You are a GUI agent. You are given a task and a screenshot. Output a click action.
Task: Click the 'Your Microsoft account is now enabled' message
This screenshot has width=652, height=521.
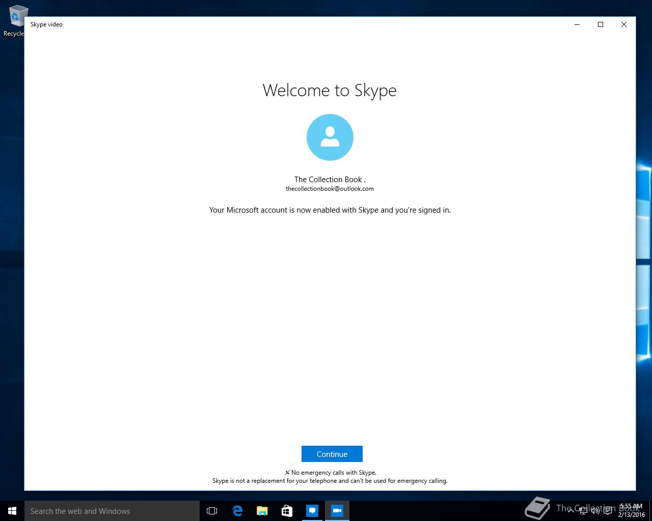(x=330, y=210)
